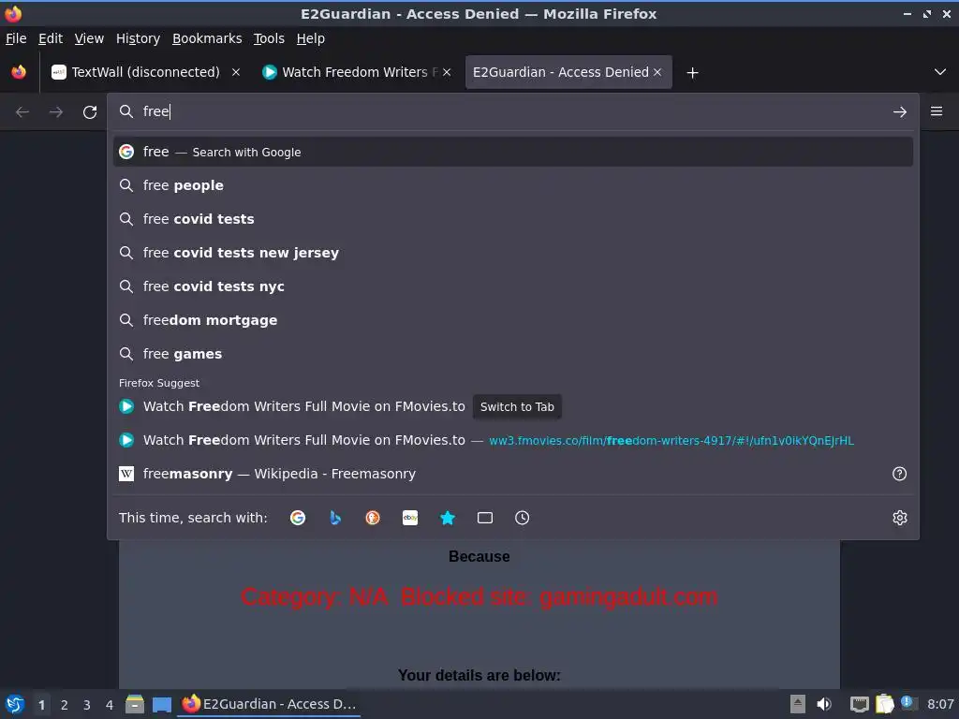Viewport: 959px width, 719px height.
Task: Search this time with DuckDuckGo icon
Action: click(373, 518)
